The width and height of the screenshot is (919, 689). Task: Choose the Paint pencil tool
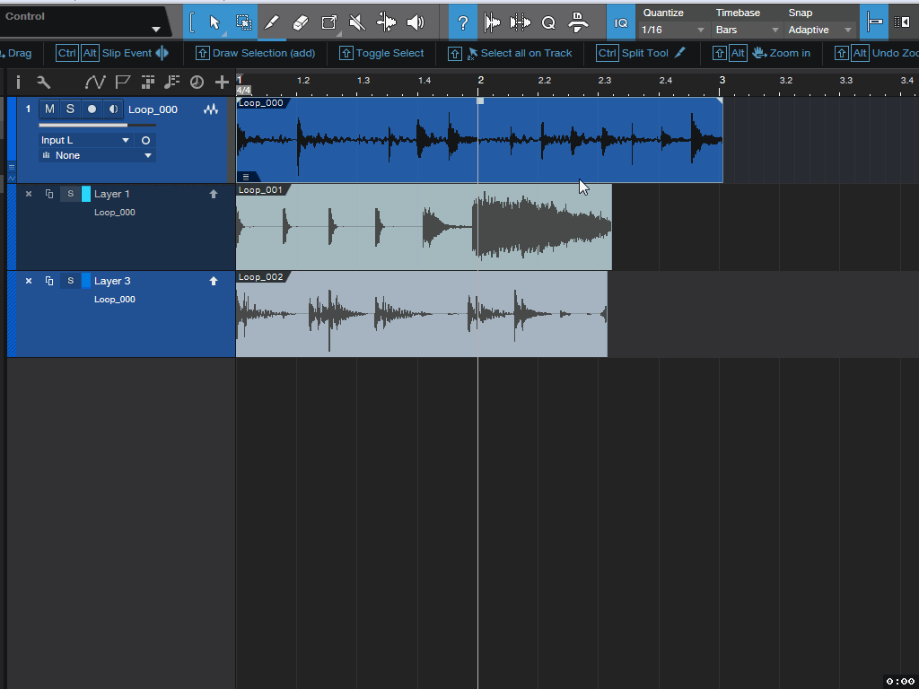(x=272, y=22)
